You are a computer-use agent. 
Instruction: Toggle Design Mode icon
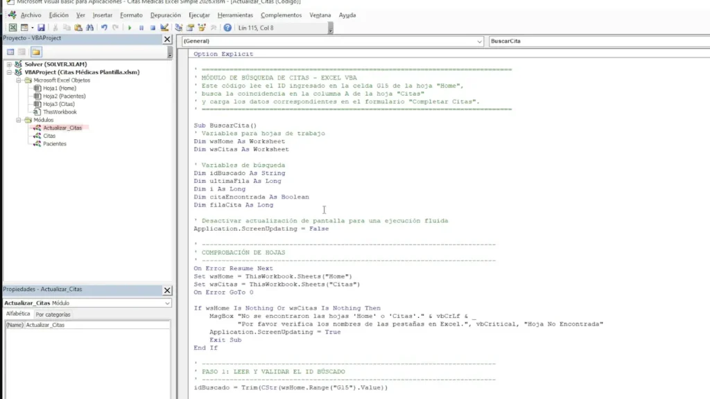point(164,28)
